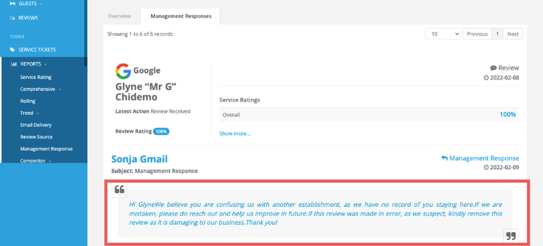Click the Review comment icon

pyautogui.click(x=493, y=68)
